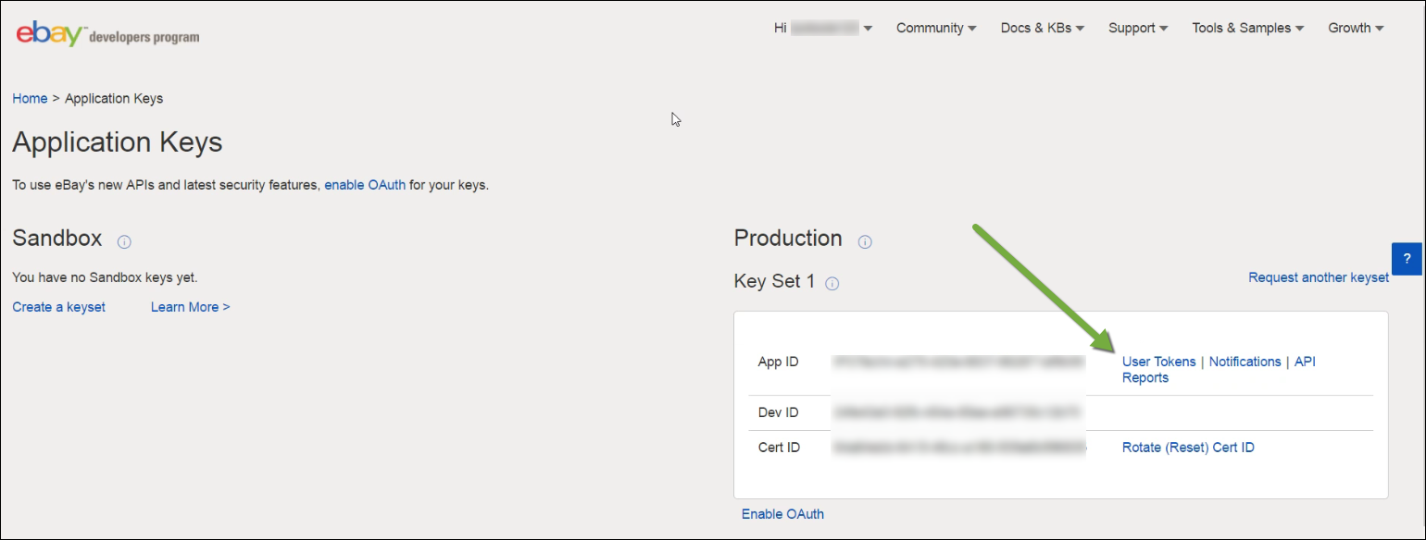Open the user account Hi dropdown
This screenshot has width=1426, height=540.
(x=823, y=28)
